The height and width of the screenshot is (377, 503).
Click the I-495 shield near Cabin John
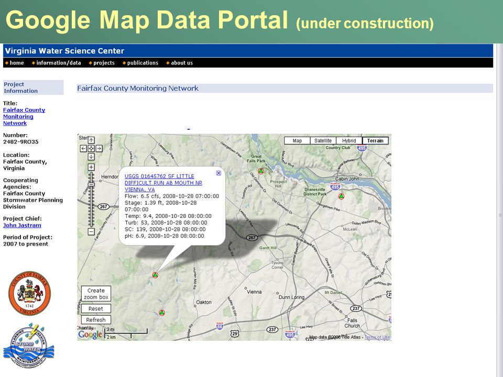pos(335,186)
